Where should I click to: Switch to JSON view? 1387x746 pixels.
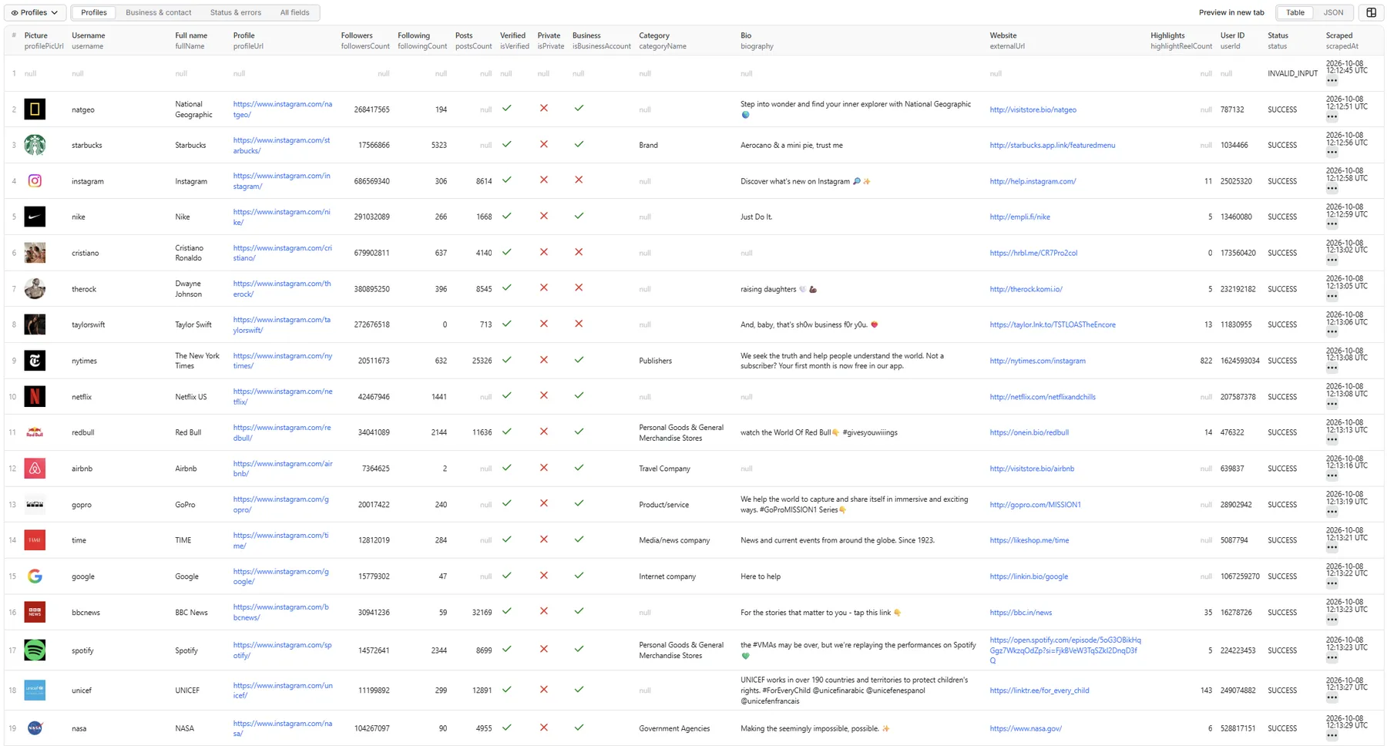(x=1333, y=12)
